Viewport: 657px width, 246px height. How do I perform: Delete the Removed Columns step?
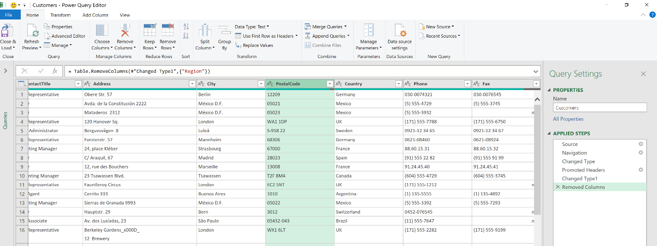(558, 187)
